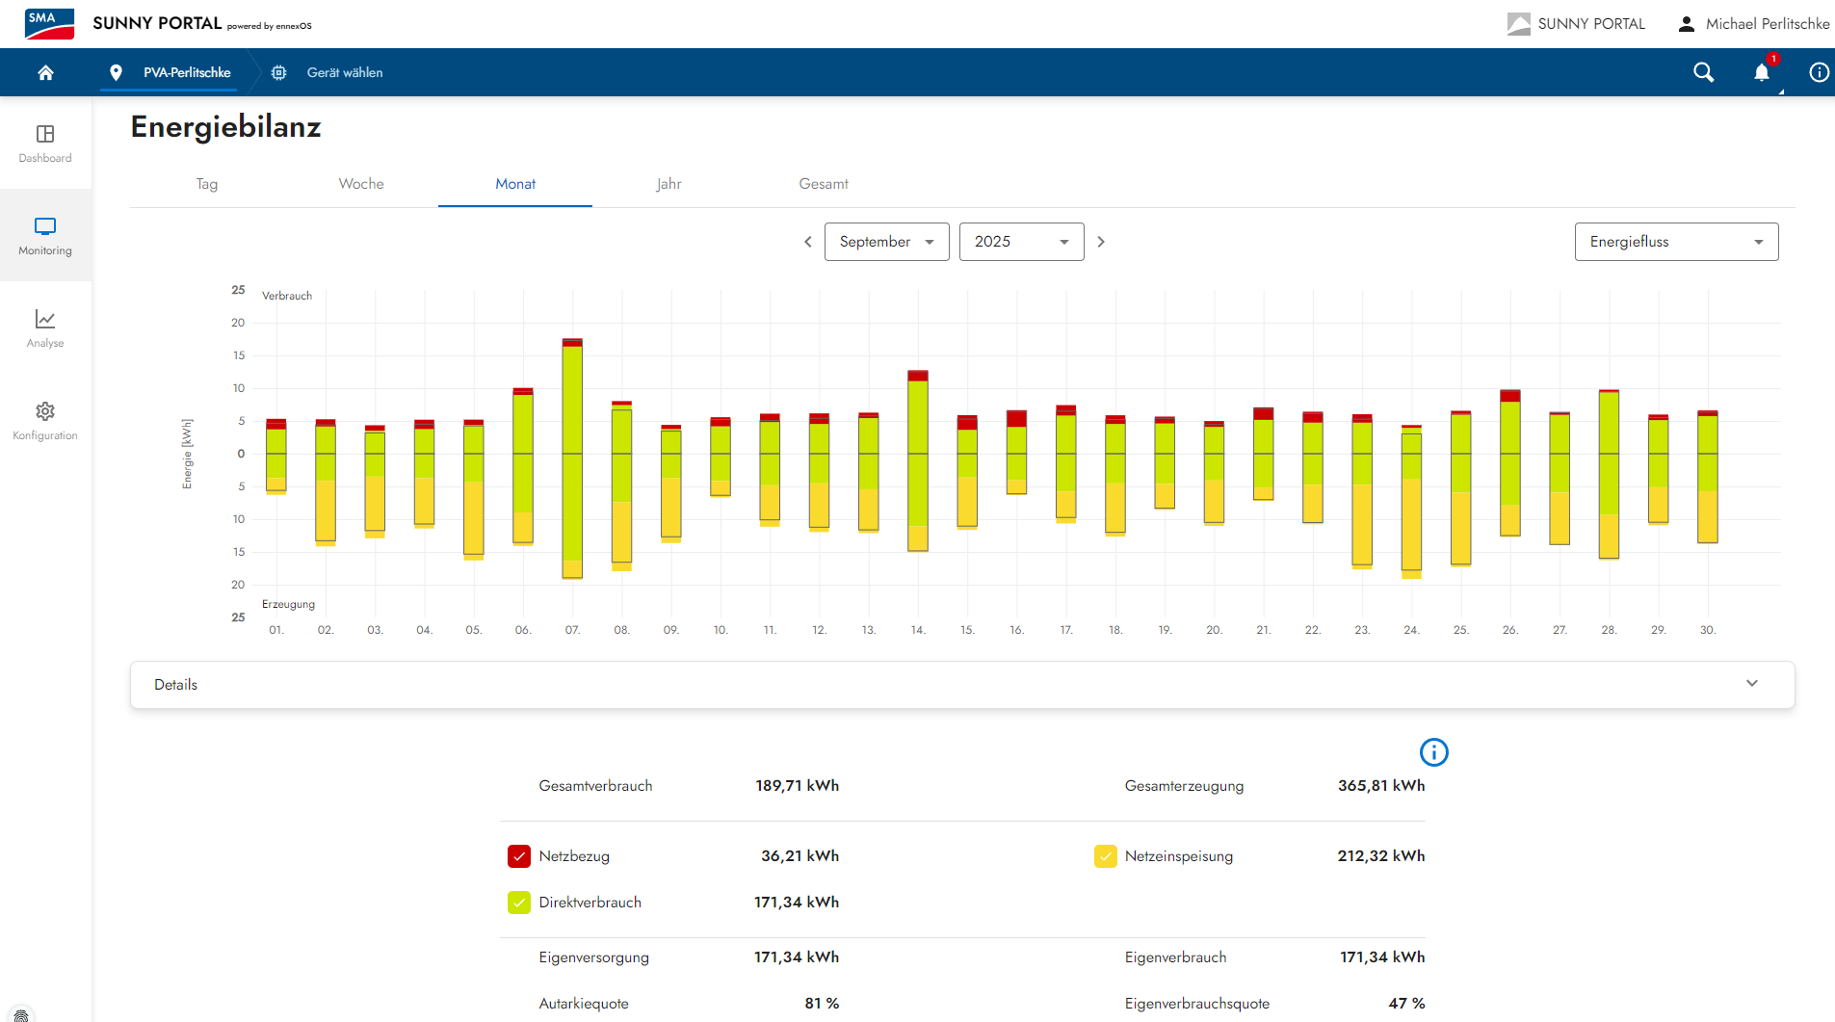Screen dimensions: 1835x1022
Task: Uncheck the Netzbezug checkbox
Action: tap(519, 856)
